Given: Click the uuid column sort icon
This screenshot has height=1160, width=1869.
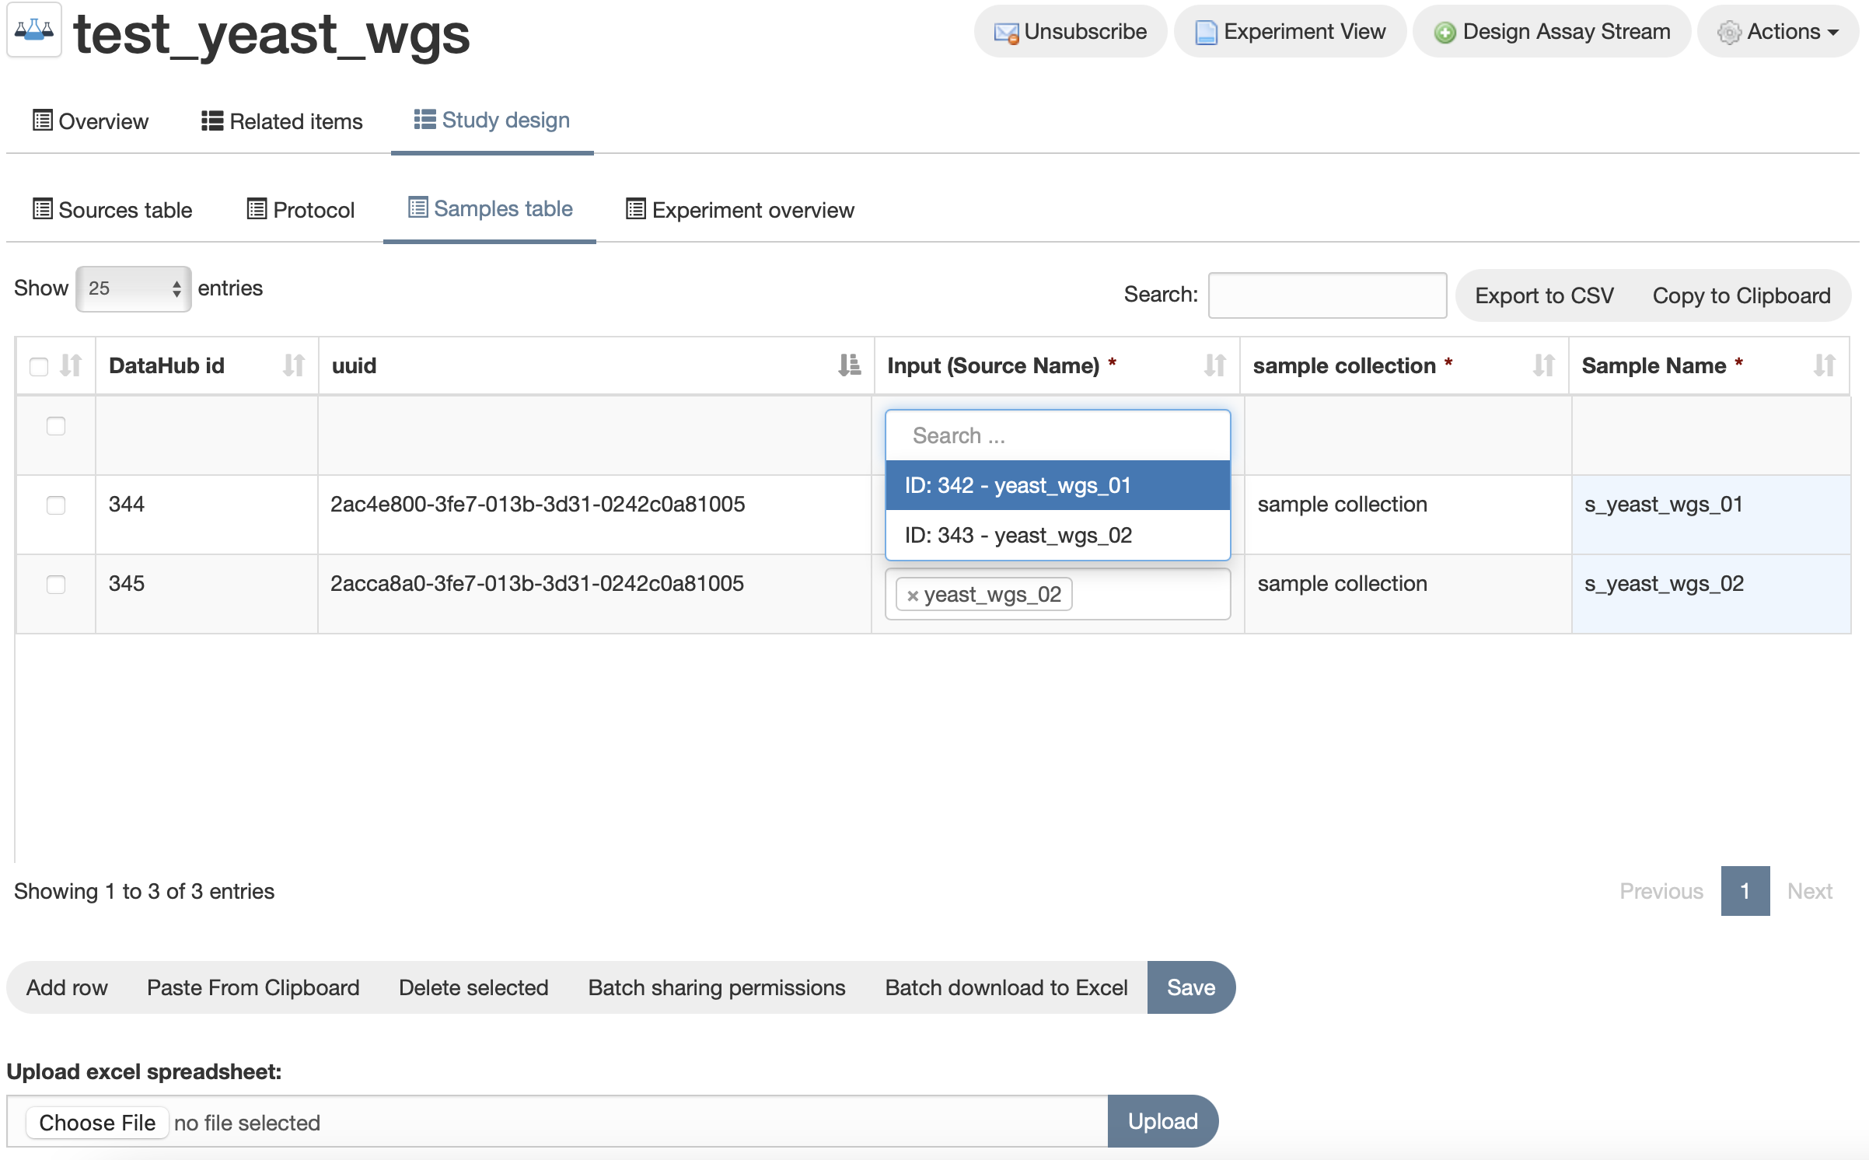Looking at the screenshot, I should [x=849, y=365].
